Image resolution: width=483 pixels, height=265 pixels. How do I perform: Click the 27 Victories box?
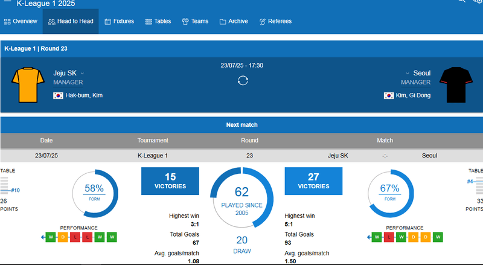[x=313, y=181]
